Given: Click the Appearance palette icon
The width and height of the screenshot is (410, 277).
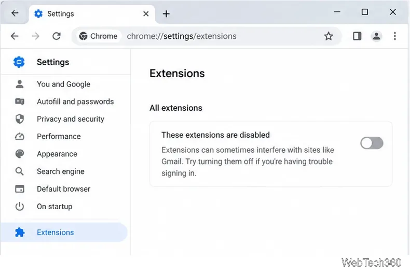Looking at the screenshot, I should 20,154.
